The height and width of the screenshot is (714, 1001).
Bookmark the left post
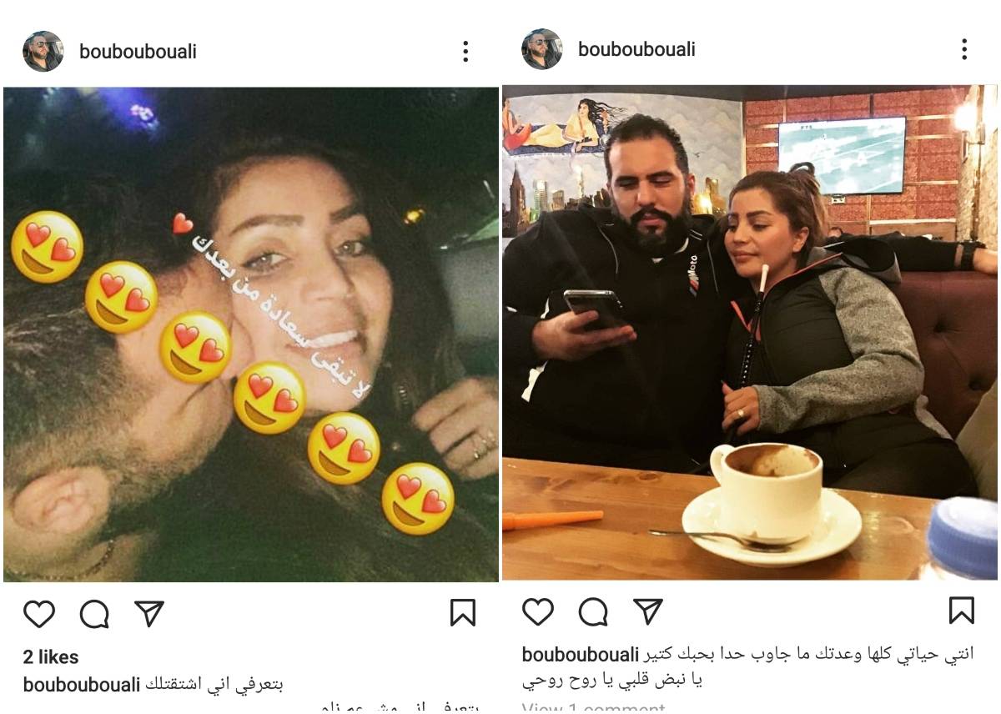tap(463, 613)
